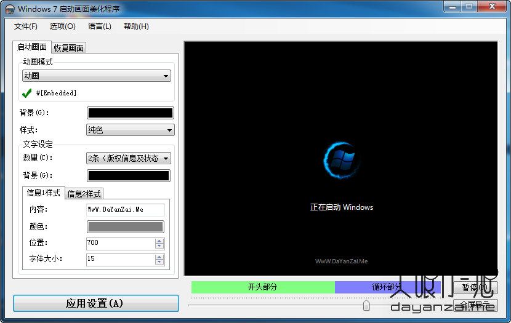
Task: Open the 文件(F) menu
Action: point(26,26)
